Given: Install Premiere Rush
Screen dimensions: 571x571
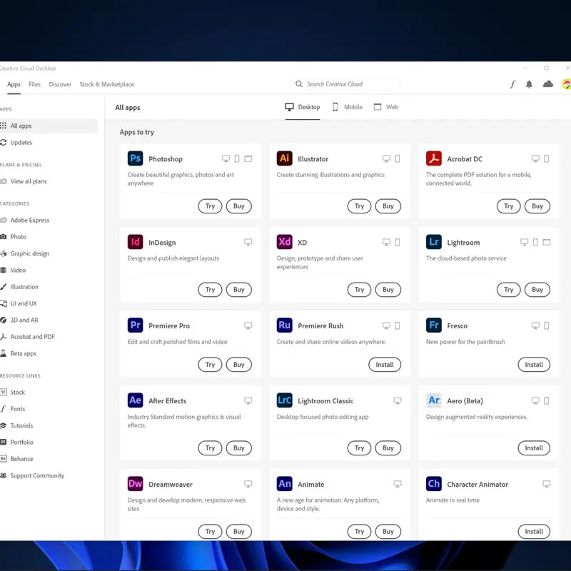Looking at the screenshot, I should point(385,365).
